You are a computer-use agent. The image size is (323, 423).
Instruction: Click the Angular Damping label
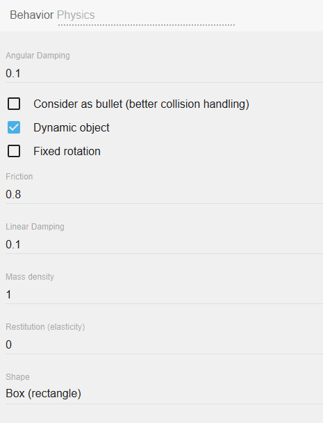coord(38,56)
